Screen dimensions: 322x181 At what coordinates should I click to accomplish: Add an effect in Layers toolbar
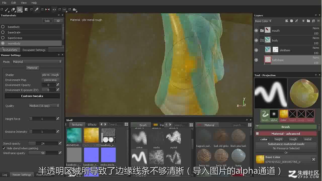287,21
